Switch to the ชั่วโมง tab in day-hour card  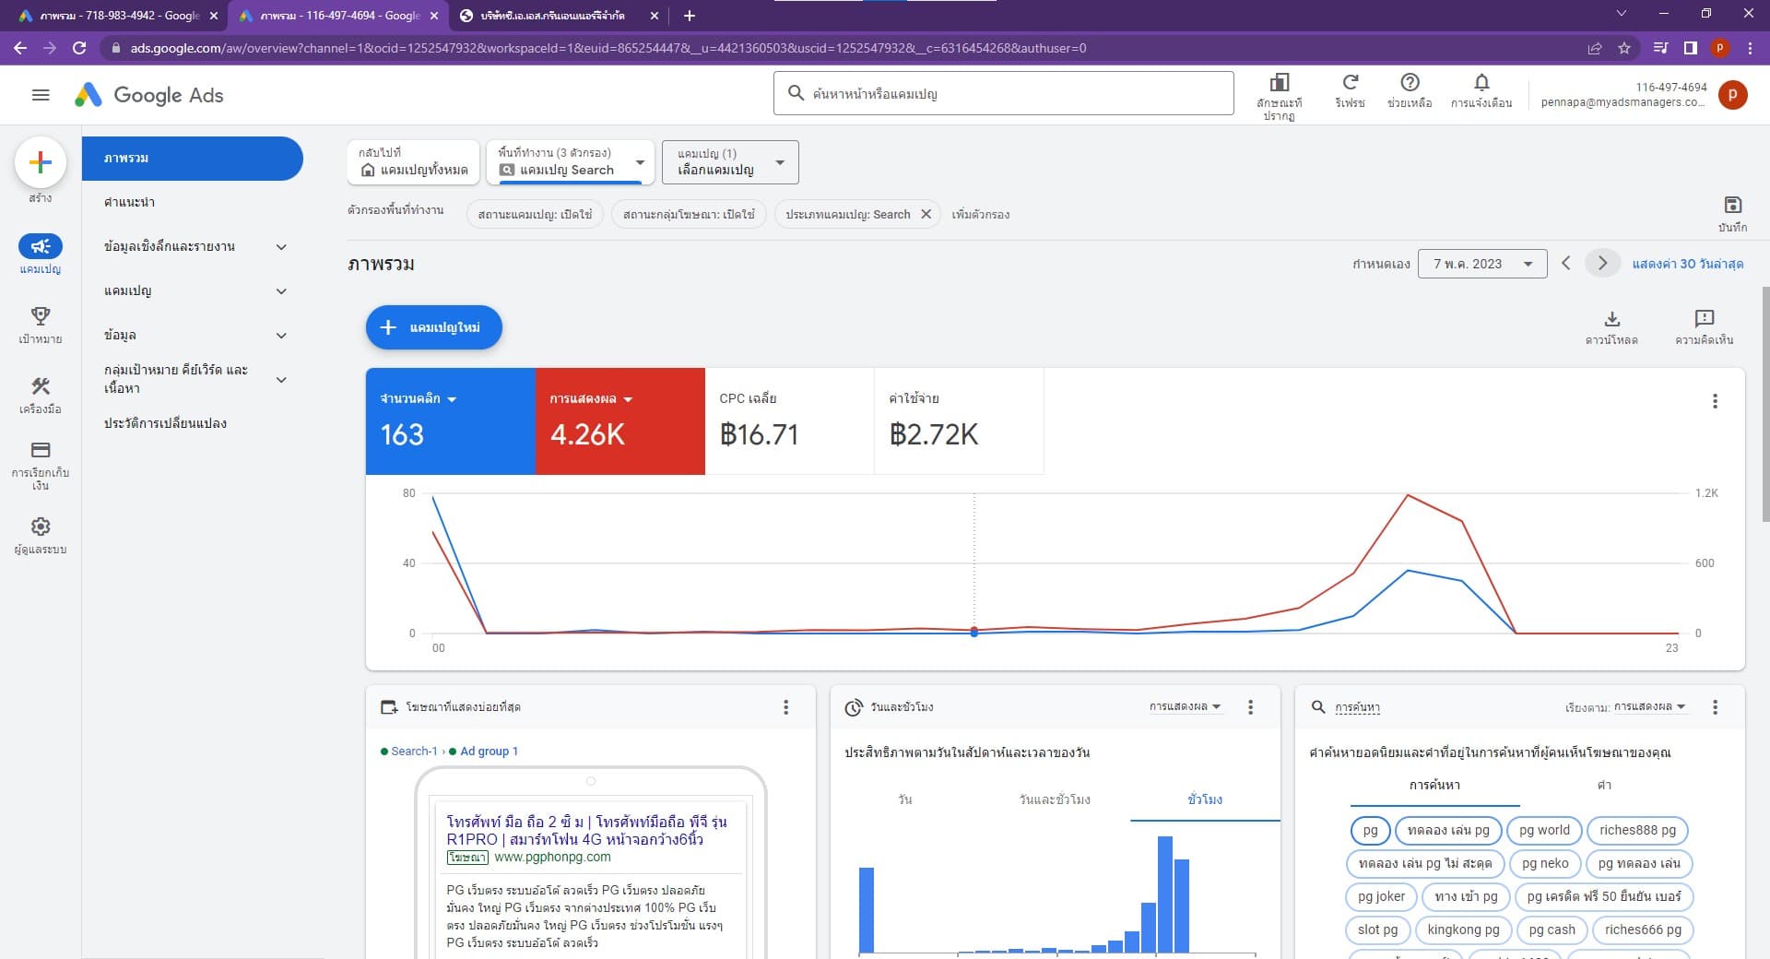[1204, 799]
